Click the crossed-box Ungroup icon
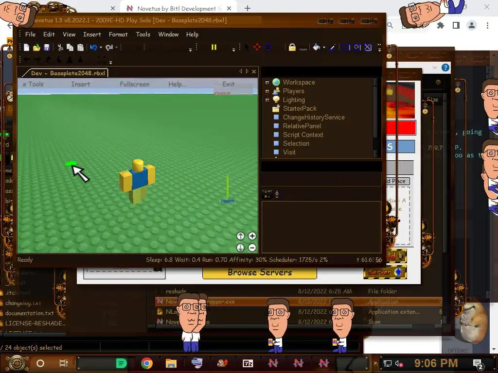The image size is (498, 373). tap(368, 47)
